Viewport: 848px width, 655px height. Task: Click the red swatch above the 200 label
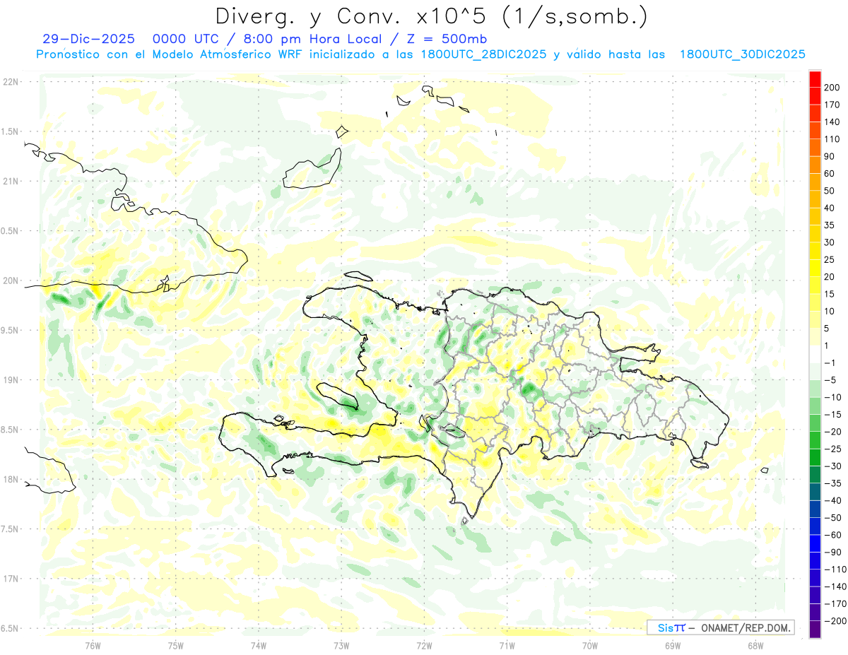[x=815, y=79]
